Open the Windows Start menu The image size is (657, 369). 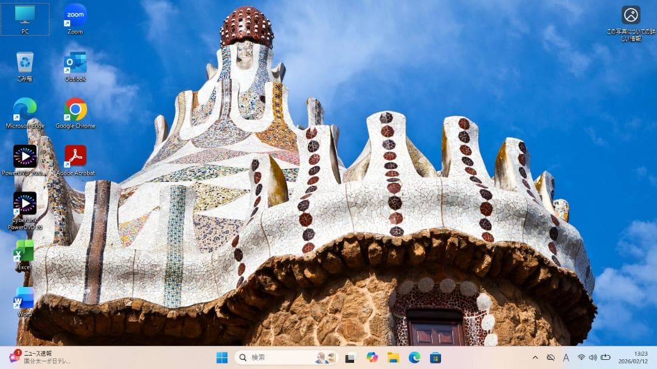pos(222,358)
